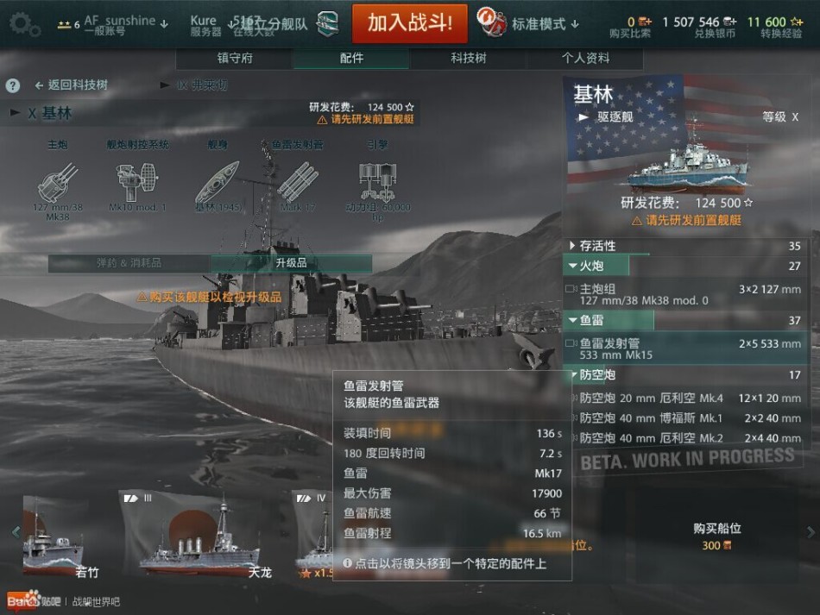Go back via 返回科技树 link
Image resolution: width=820 pixels, height=615 pixels.
coord(72,85)
